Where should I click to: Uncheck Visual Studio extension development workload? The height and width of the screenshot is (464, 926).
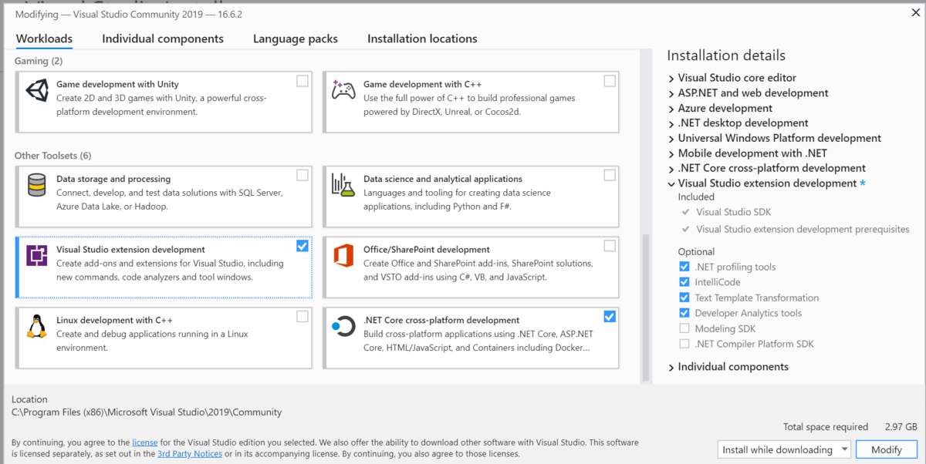click(302, 246)
